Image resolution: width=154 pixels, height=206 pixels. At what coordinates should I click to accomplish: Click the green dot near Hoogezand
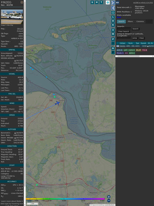click(37, 185)
